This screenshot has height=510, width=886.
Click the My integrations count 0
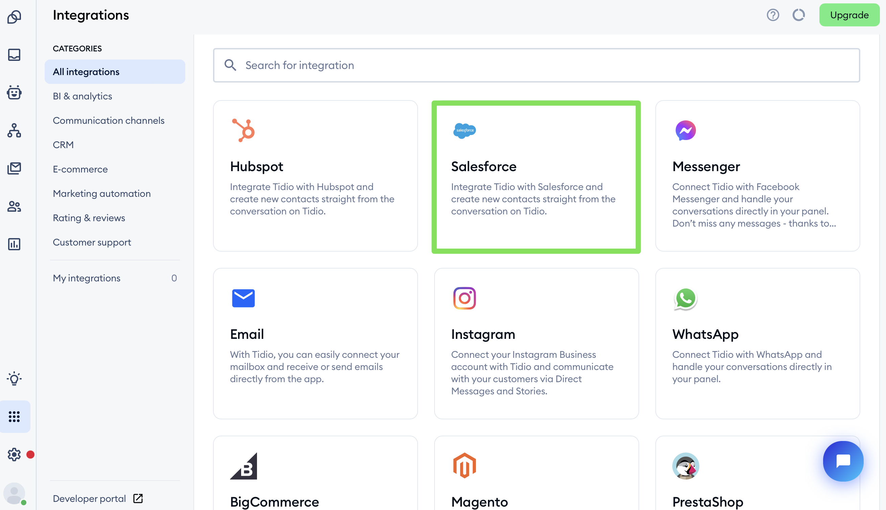(174, 278)
